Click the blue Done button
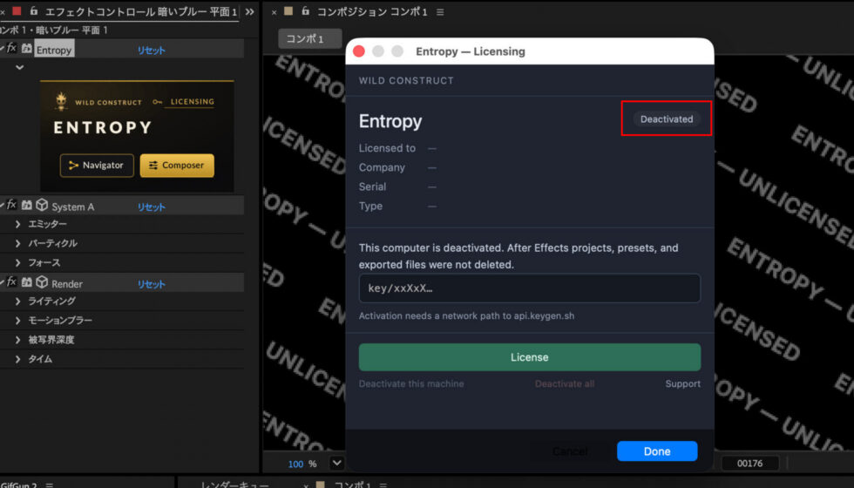Screen dimensions: 854x488 (x=657, y=451)
